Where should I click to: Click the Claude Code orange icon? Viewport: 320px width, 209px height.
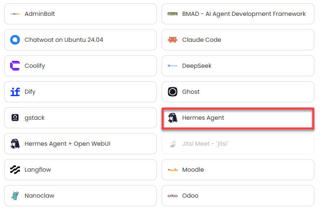click(x=173, y=40)
